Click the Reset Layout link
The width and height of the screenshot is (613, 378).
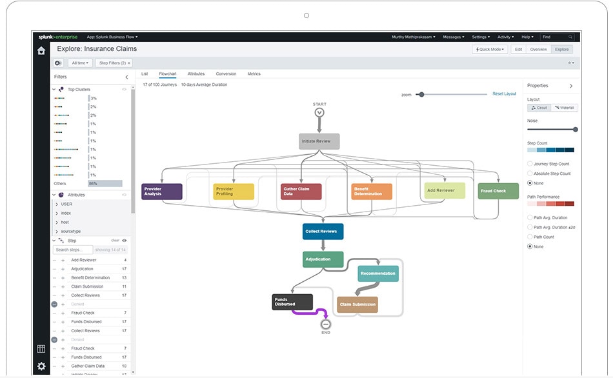tap(505, 94)
